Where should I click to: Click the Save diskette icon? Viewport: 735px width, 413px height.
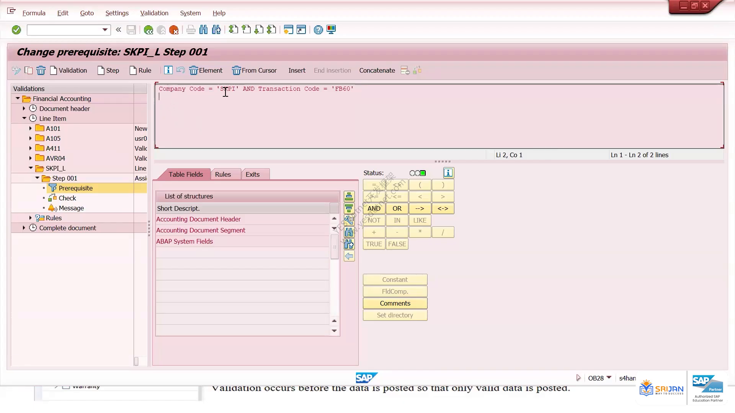point(131,30)
